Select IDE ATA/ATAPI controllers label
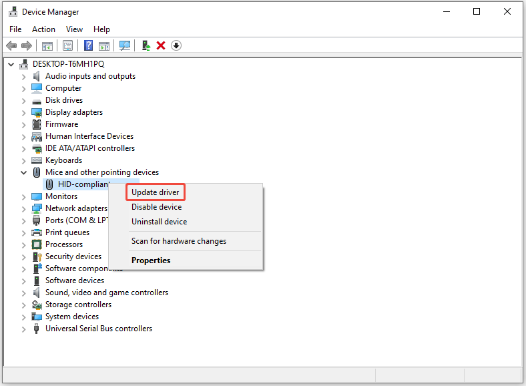Image resolution: width=526 pixels, height=386 pixels. point(90,148)
